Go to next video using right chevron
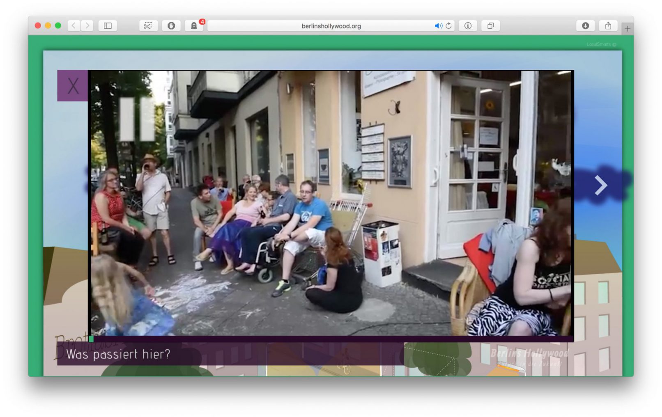662x417 pixels. 600,185
